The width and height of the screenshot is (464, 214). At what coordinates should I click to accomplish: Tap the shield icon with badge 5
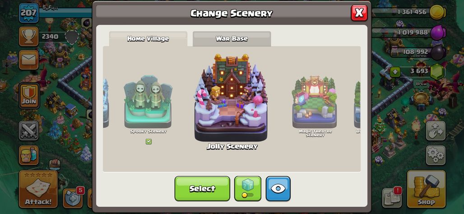73,198
